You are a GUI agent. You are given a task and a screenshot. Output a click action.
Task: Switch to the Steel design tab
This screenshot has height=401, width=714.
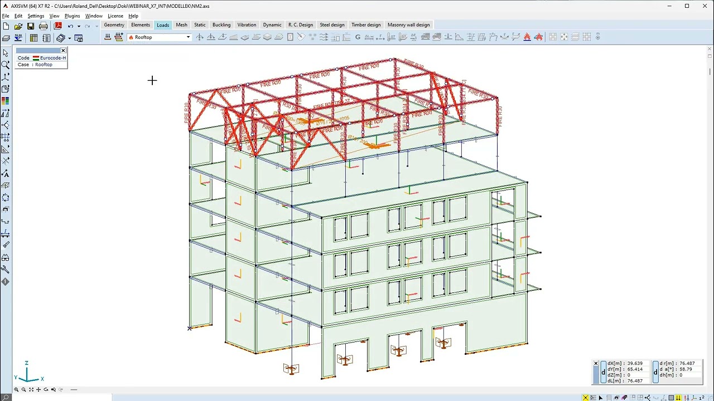(x=332, y=25)
